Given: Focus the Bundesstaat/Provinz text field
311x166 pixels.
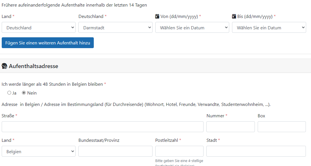Looking at the screenshot, I should [115, 151].
